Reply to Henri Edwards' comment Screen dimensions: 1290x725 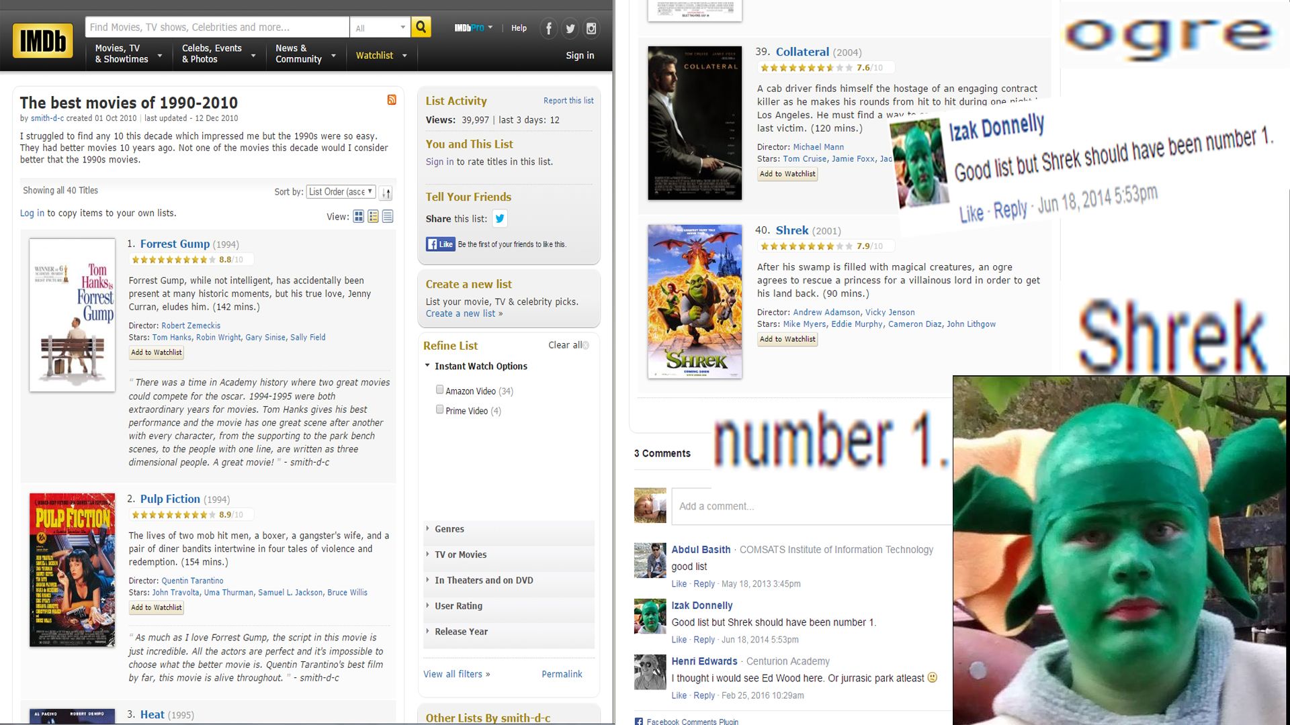704,695
